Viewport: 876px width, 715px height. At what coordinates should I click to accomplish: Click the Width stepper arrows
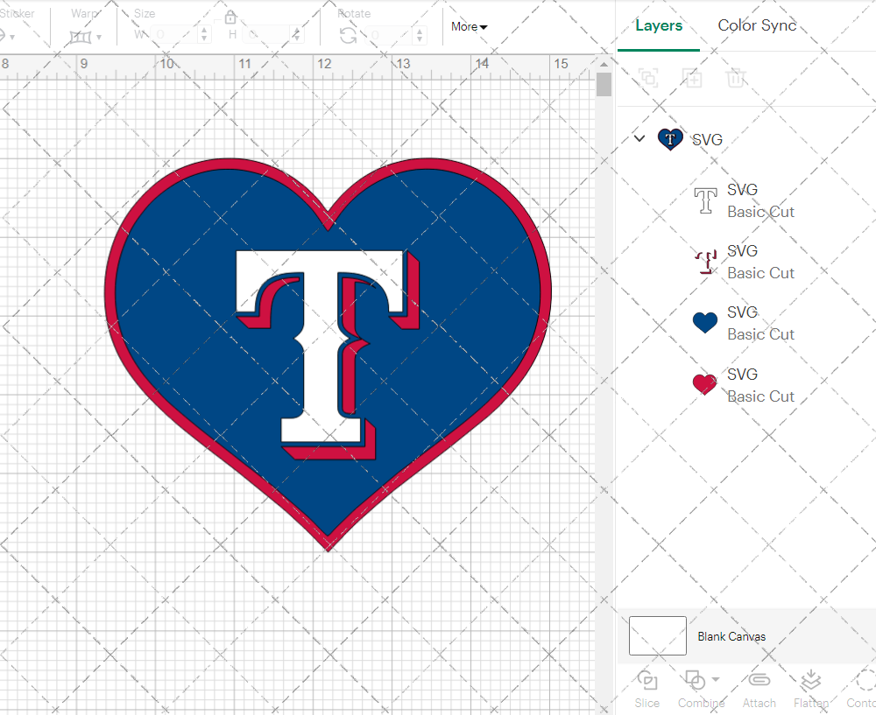point(204,35)
